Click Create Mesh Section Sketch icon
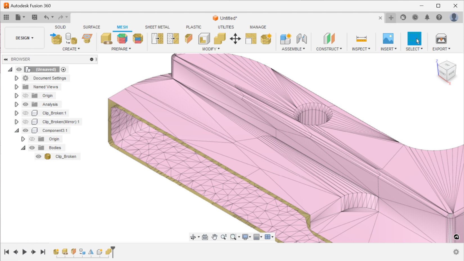 pyautogui.click(x=87, y=38)
